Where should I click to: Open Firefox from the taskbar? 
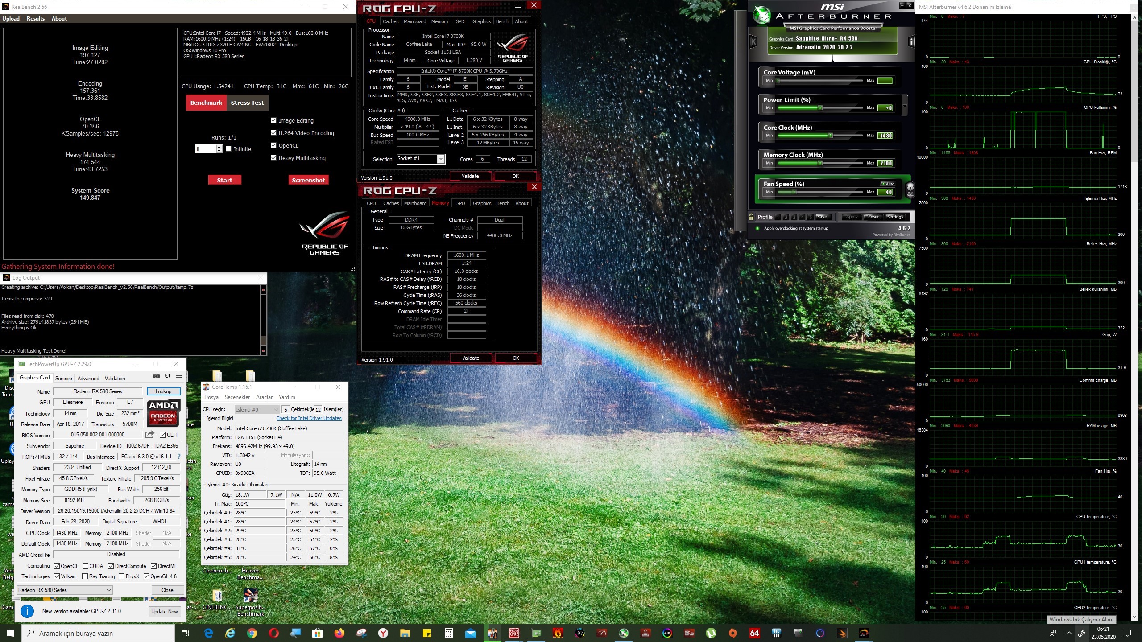339,633
